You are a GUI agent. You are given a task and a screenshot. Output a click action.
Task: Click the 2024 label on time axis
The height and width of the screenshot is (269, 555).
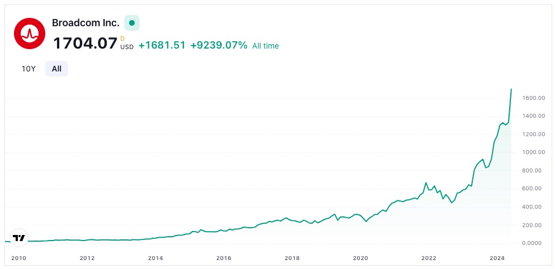[497, 258]
